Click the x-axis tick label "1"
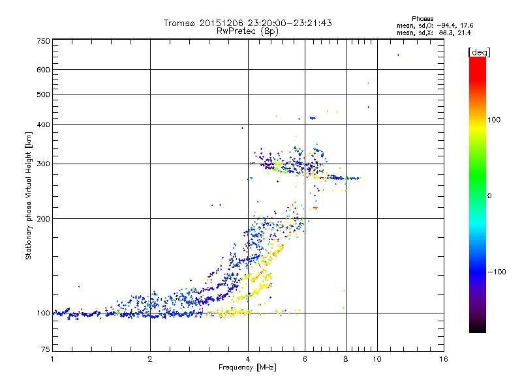This screenshot has width=522, height=391. [x=52, y=359]
